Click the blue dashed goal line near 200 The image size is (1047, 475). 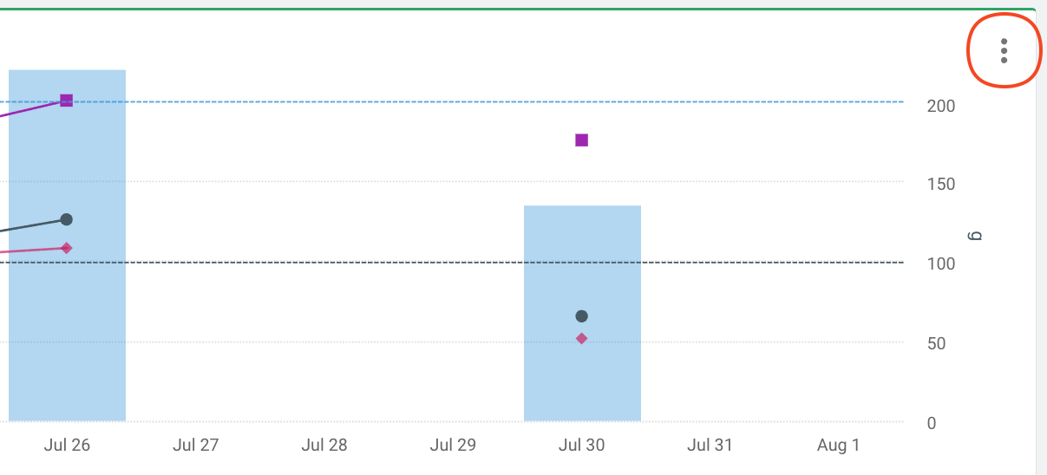(347, 102)
